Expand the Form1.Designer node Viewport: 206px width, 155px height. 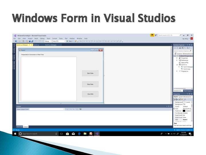coord(179,67)
